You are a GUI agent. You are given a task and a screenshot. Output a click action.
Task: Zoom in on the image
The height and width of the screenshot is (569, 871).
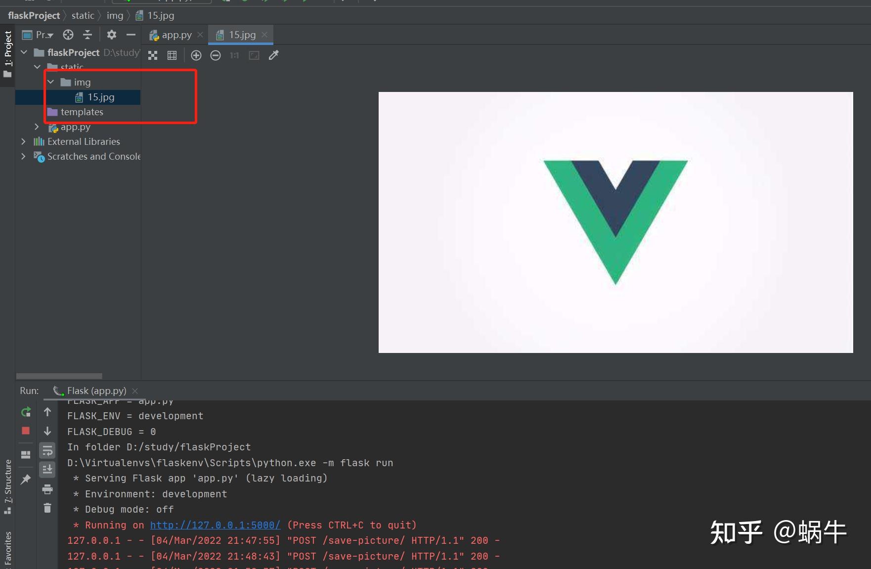point(196,55)
